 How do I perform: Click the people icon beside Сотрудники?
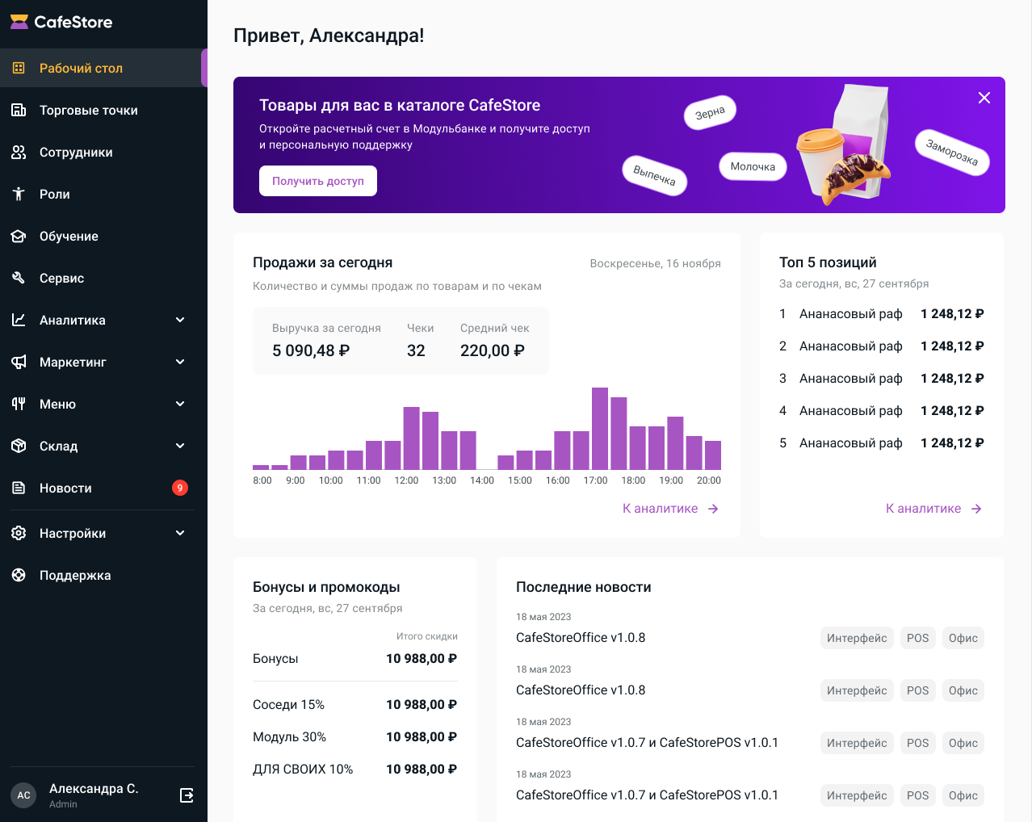19,152
